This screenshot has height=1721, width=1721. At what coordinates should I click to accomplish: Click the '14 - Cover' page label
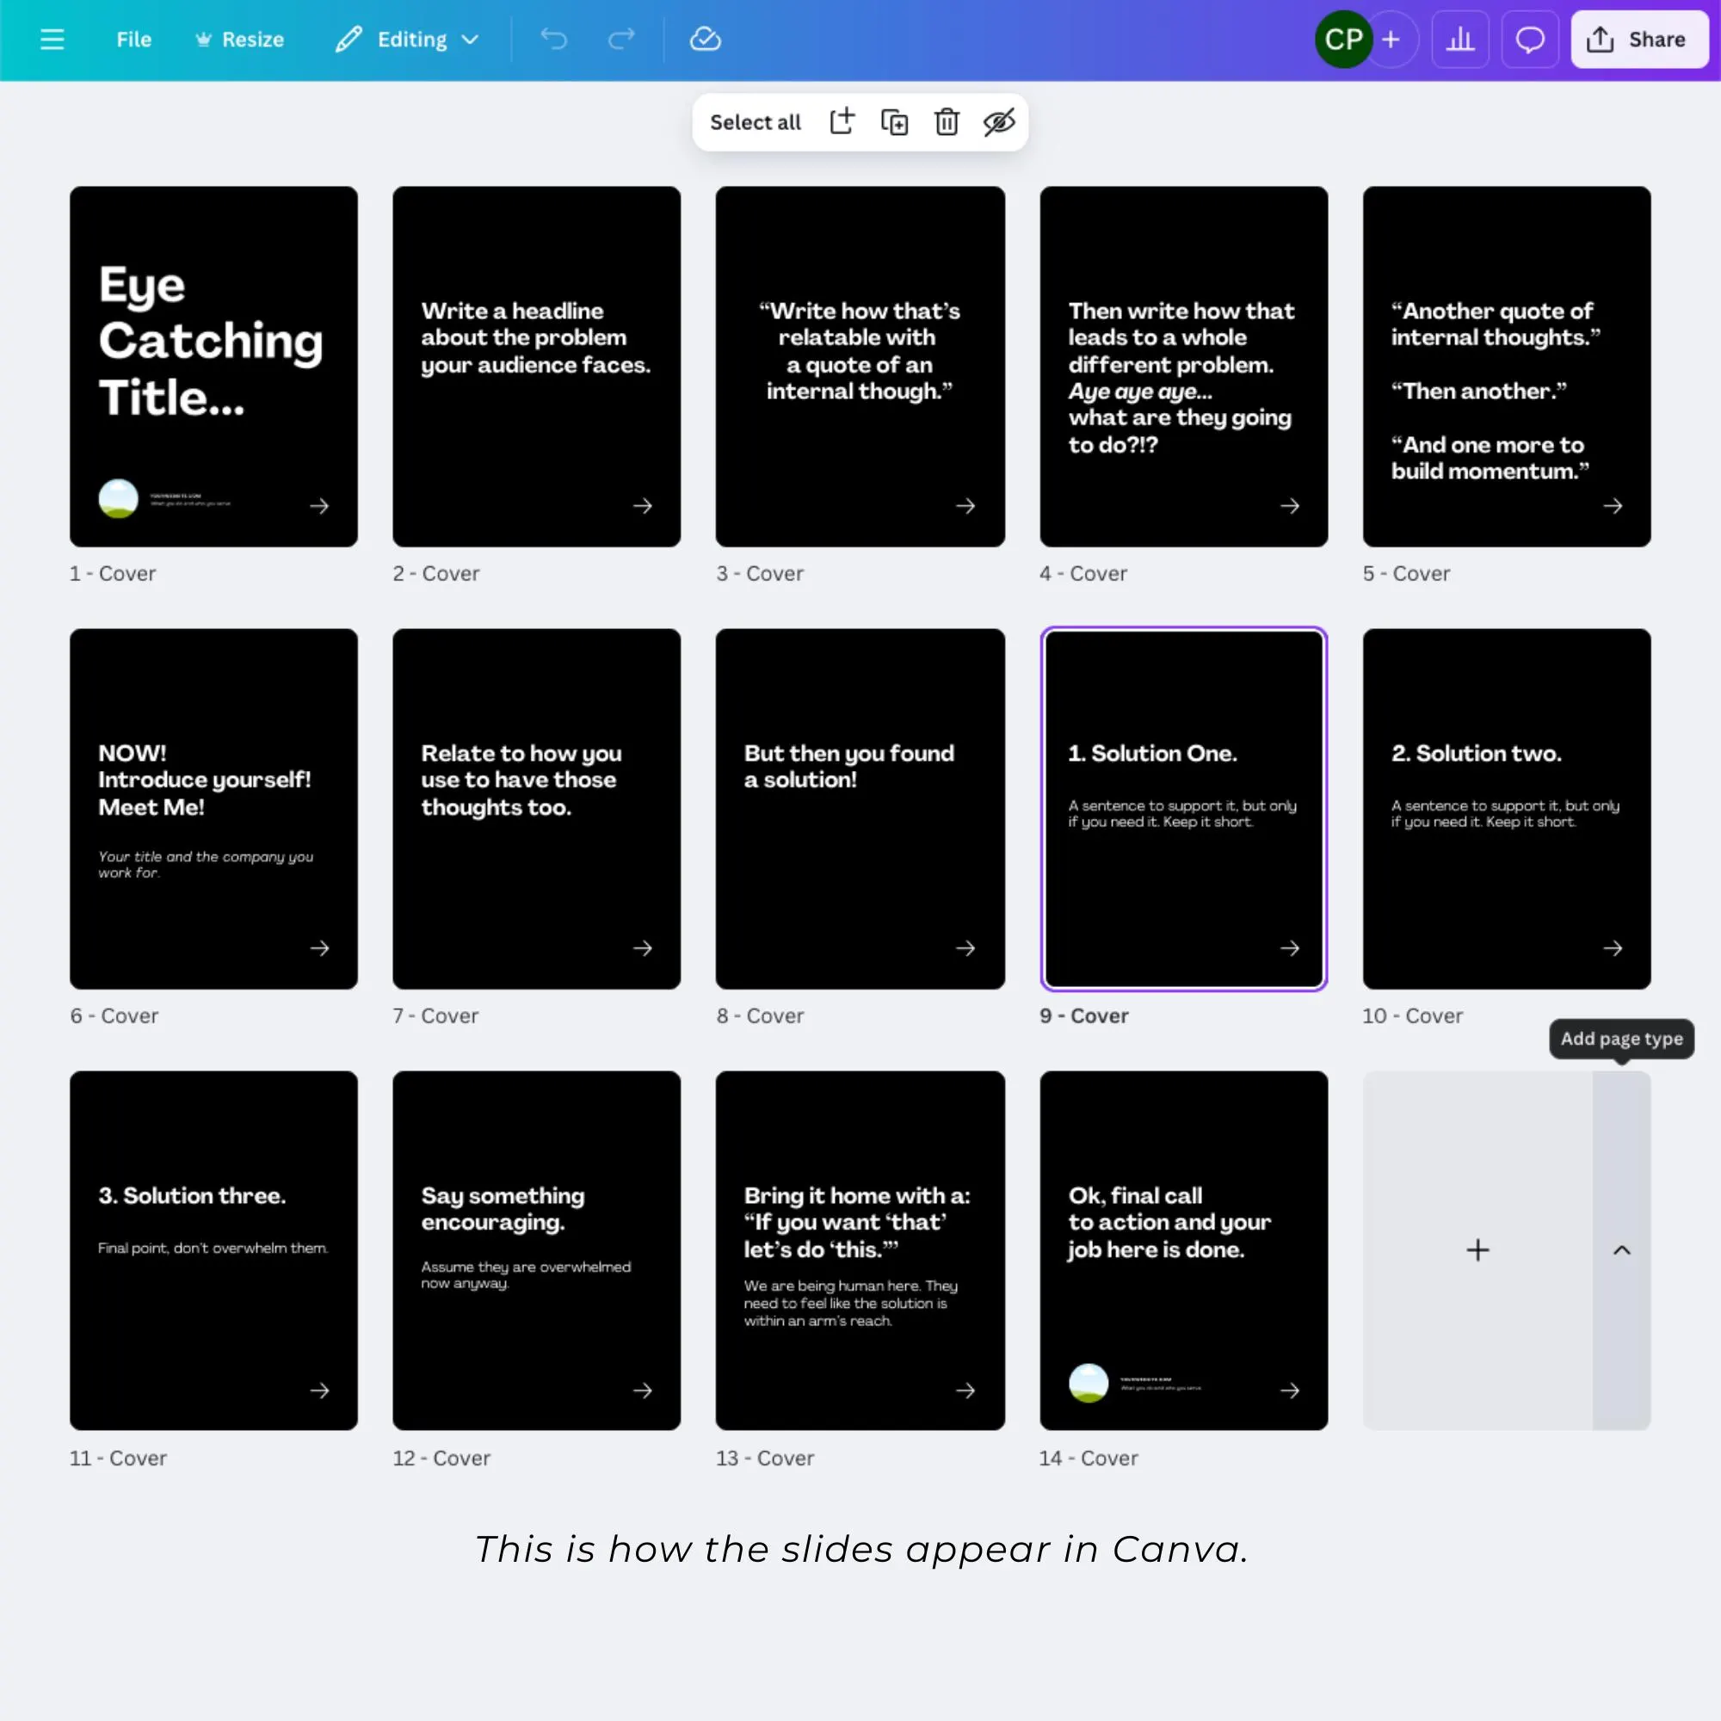coord(1089,1459)
